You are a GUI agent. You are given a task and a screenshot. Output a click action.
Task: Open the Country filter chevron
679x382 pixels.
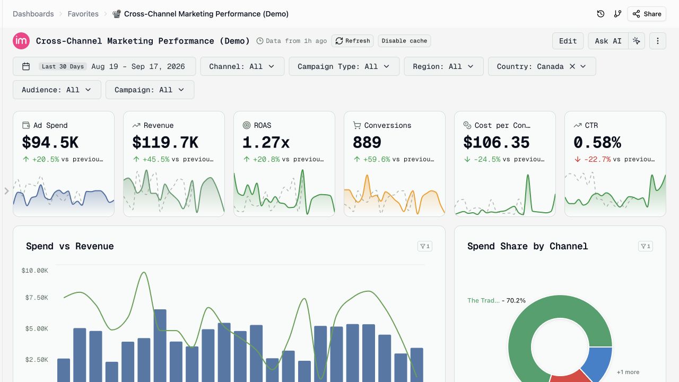(x=583, y=66)
